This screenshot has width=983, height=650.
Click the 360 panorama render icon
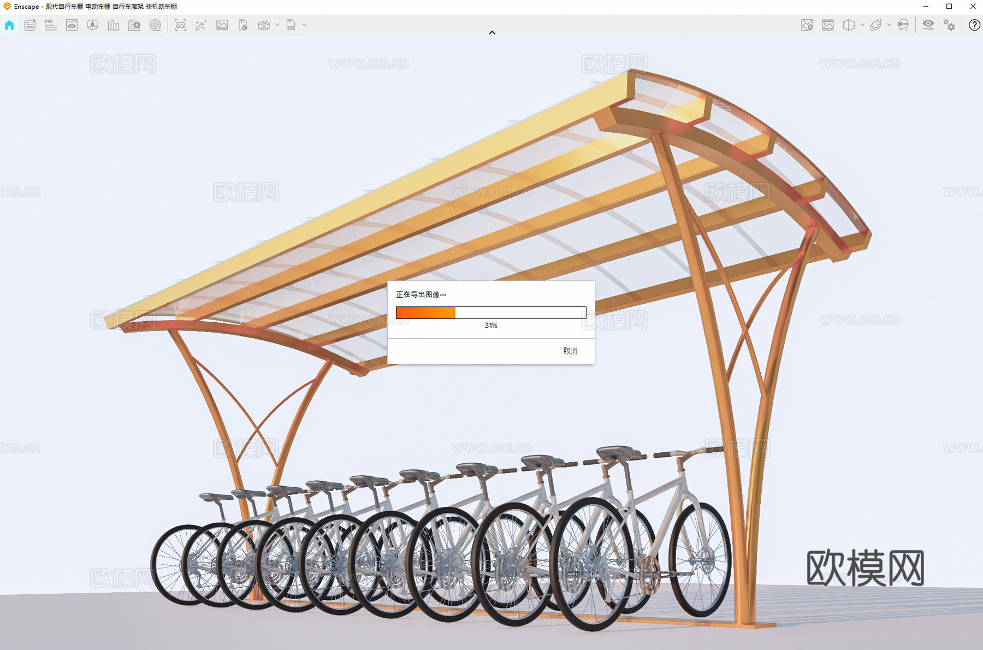pyautogui.click(x=264, y=25)
